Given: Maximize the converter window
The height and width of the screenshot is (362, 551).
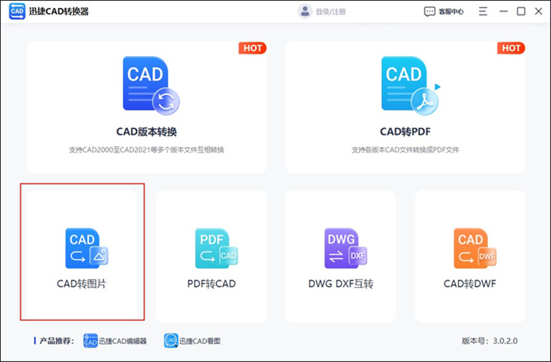Looking at the screenshot, I should click(x=521, y=11).
